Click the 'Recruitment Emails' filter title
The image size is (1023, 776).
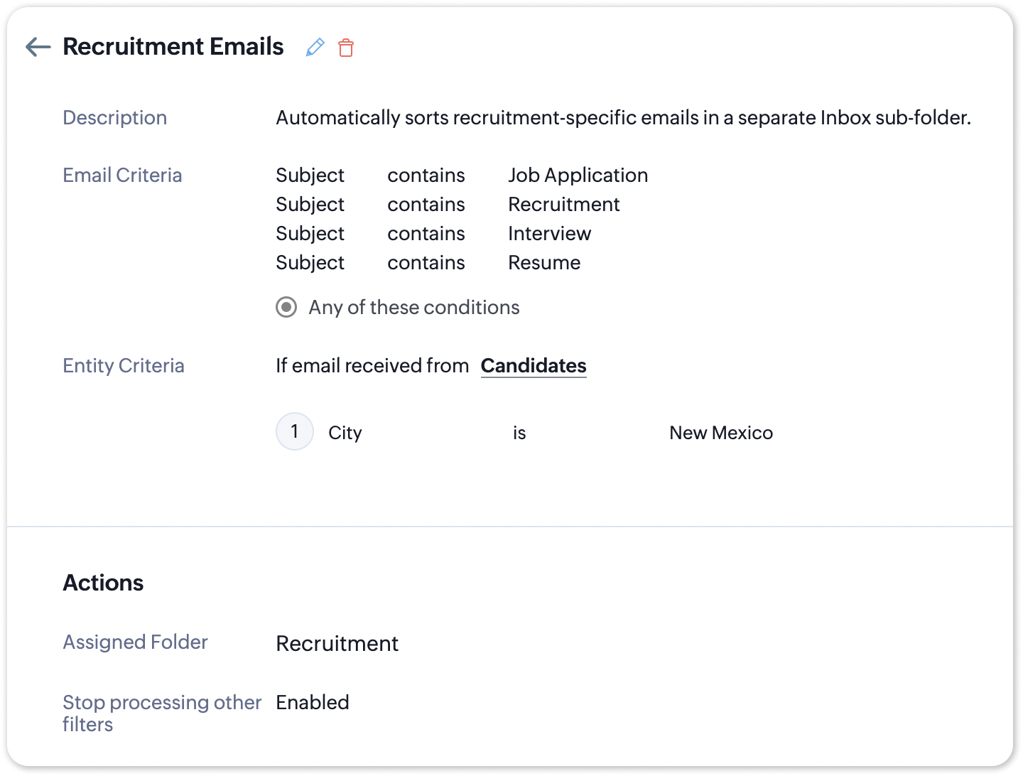[173, 47]
